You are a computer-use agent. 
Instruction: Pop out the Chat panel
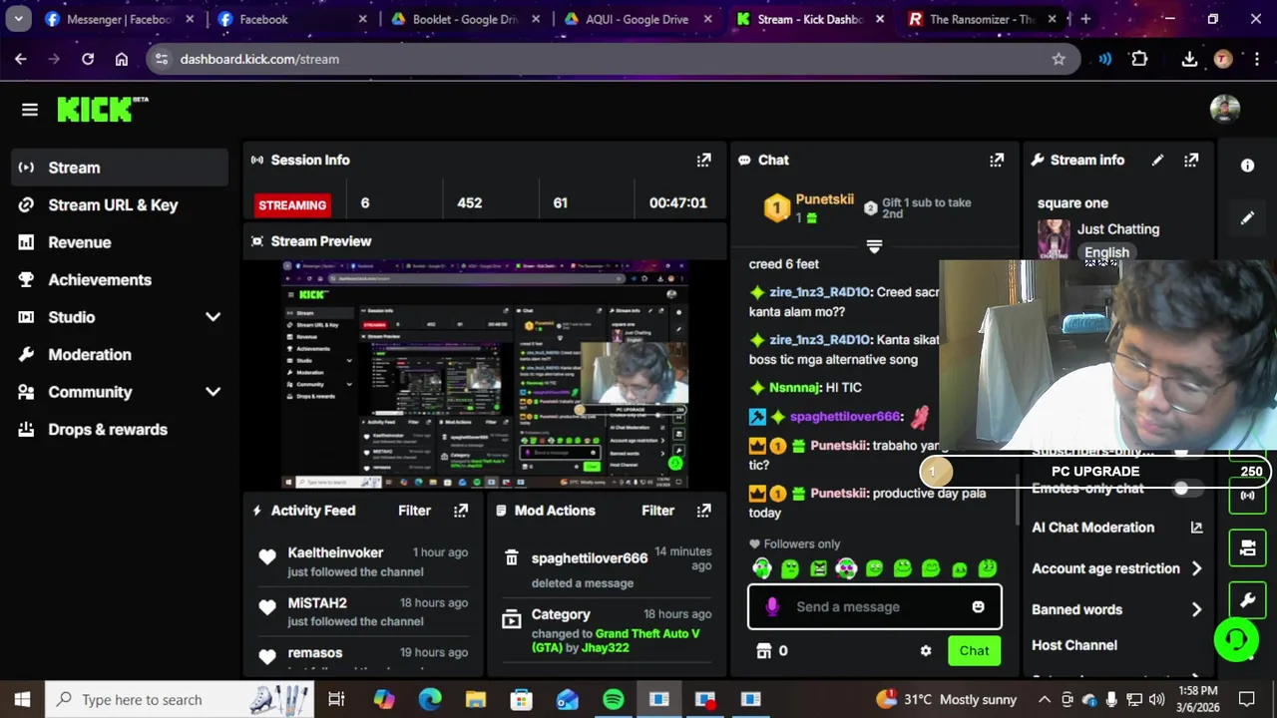(996, 160)
